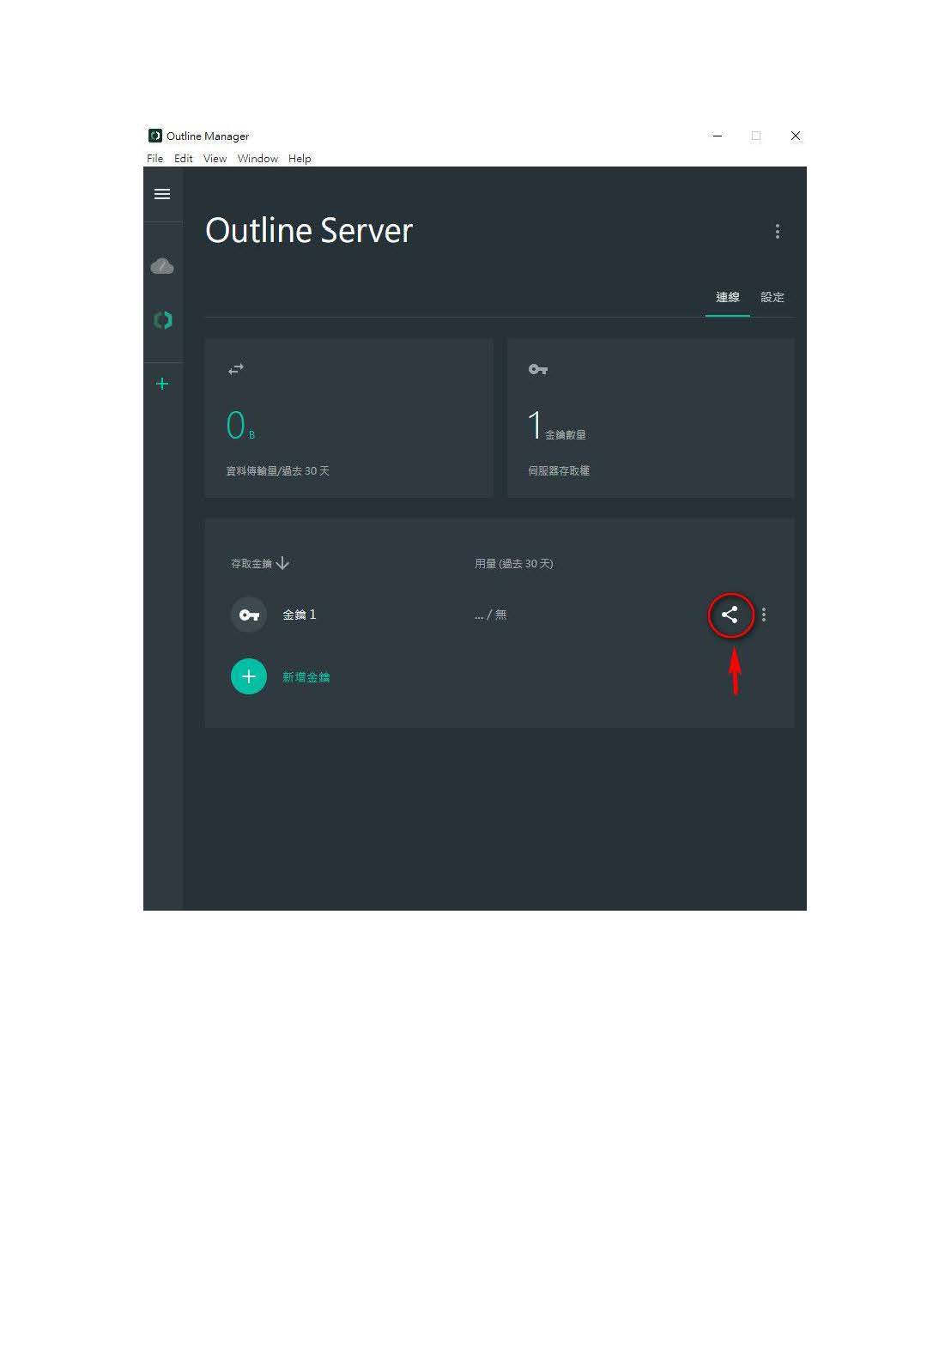
Task: Click the 伺服器存取權 label
Action: click(x=559, y=470)
